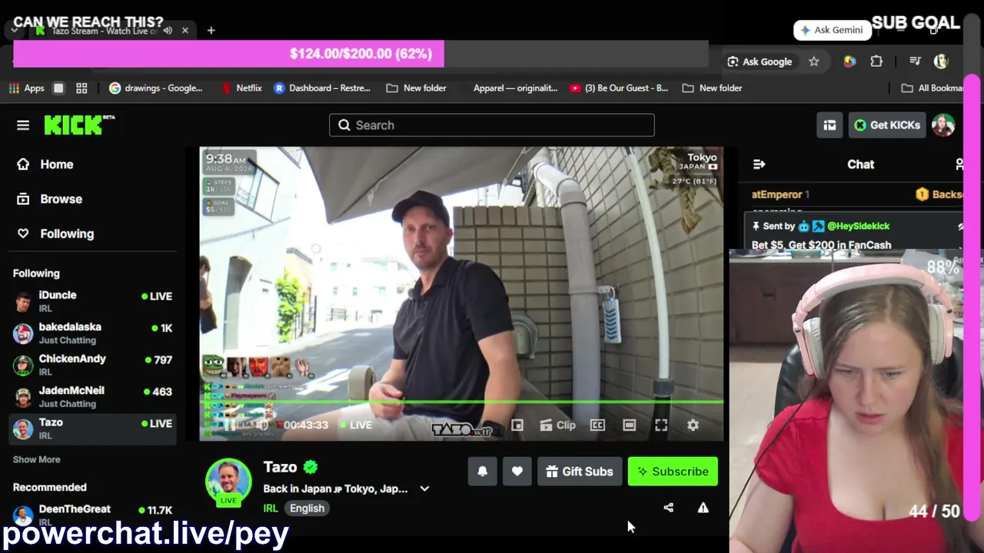Click the Chat panel header

click(860, 164)
